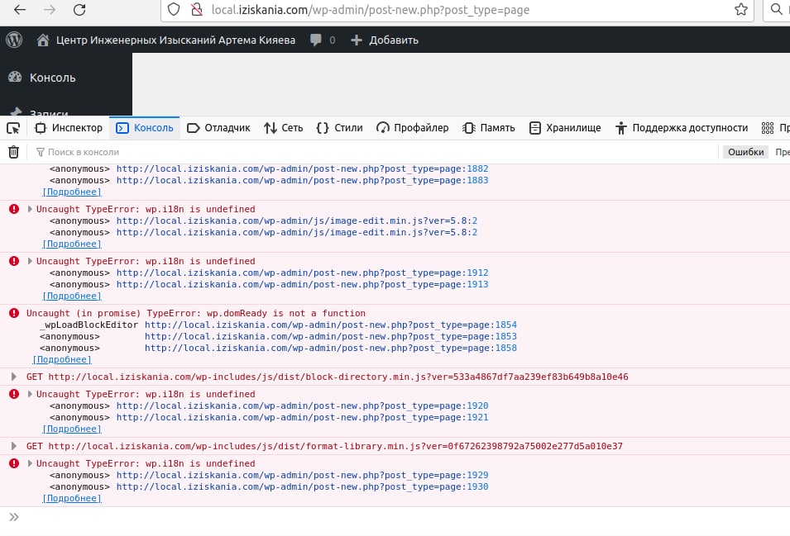Open source link ending page:1858
790x536 pixels.
[331, 348]
